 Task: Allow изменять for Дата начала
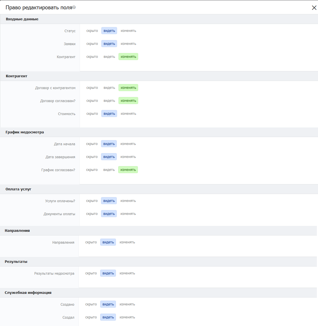tap(128, 144)
